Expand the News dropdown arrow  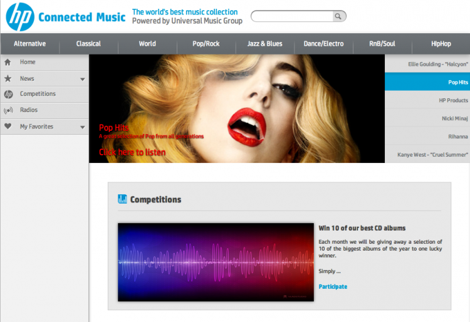(83, 80)
